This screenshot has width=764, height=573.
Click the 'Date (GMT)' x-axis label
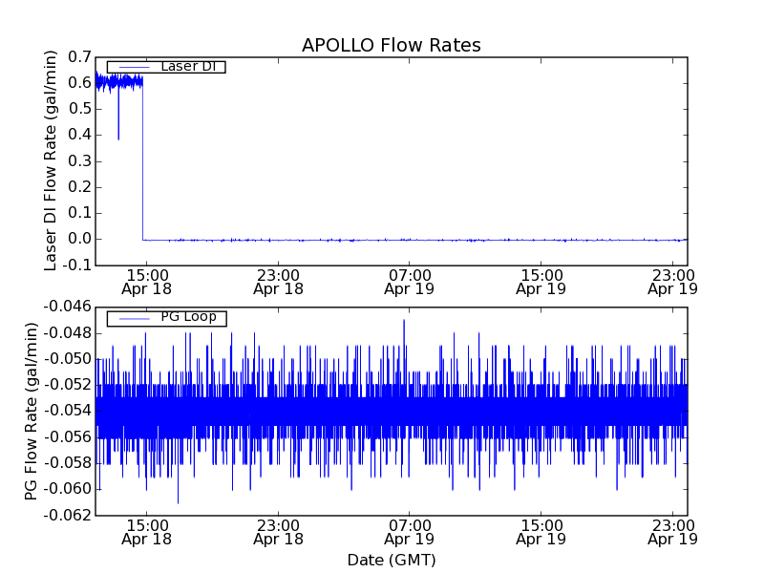click(392, 561)
